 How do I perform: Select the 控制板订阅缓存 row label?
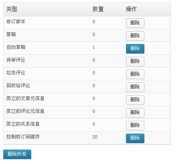point(23,137)
